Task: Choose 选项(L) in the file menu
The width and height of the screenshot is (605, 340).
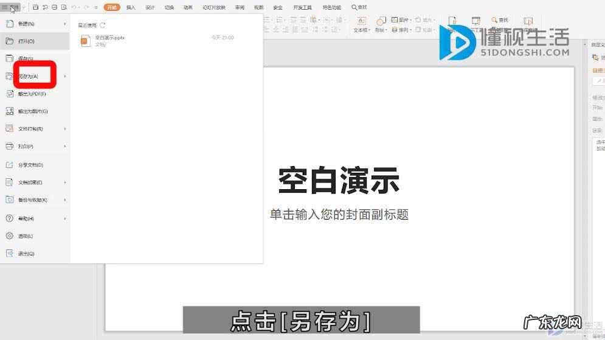Action: [x=35, y=236]
